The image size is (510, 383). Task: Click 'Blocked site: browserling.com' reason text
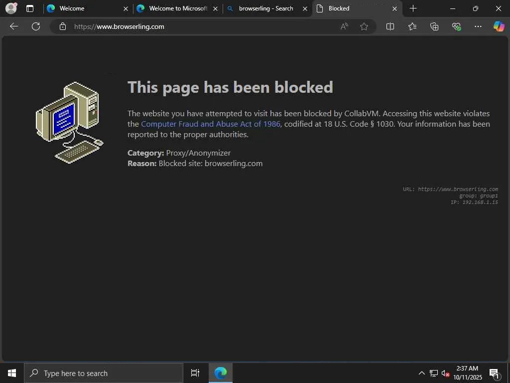click(211, 163)
